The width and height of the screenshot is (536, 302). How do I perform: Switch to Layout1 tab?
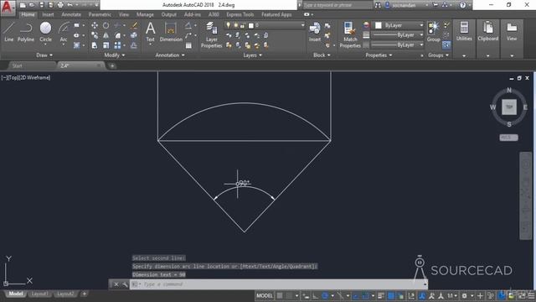[39, 294]
